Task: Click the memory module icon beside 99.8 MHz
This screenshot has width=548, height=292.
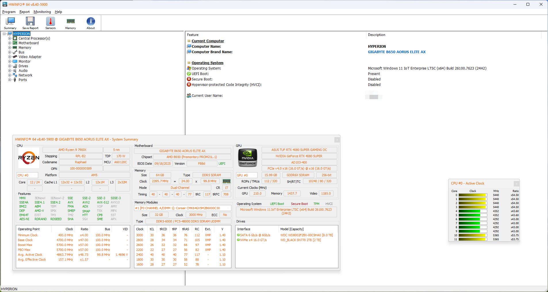Action: [227, 181]
